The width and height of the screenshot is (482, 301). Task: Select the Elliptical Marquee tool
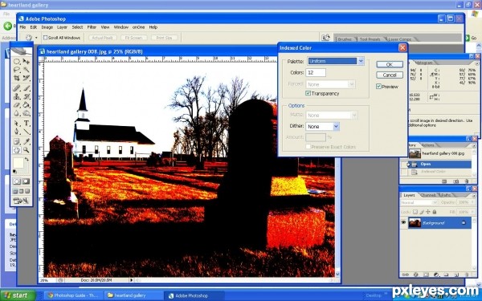click(x=17, y=62)
